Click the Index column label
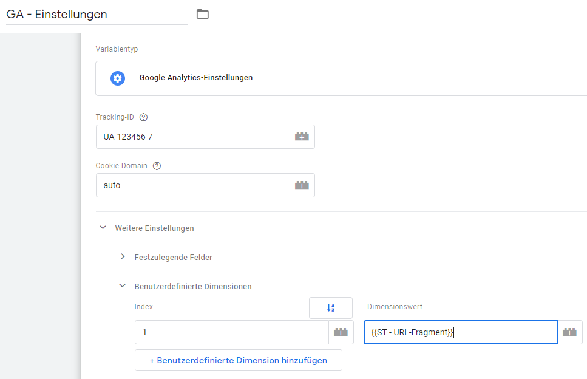Viewport: 587px width, 379px height. (x=144, y=307)
